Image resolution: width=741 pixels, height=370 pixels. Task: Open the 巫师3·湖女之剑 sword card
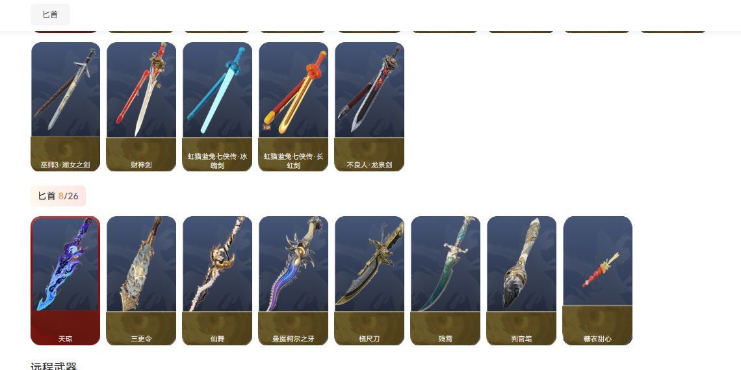[65, 106]
